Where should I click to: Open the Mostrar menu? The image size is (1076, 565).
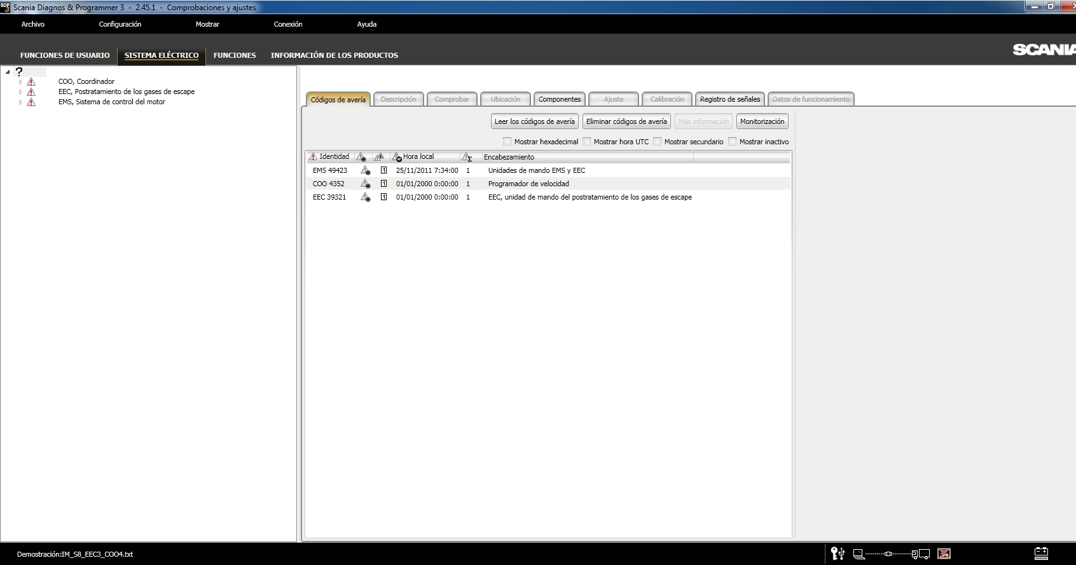pyautogui.click(x=207, y=24)
